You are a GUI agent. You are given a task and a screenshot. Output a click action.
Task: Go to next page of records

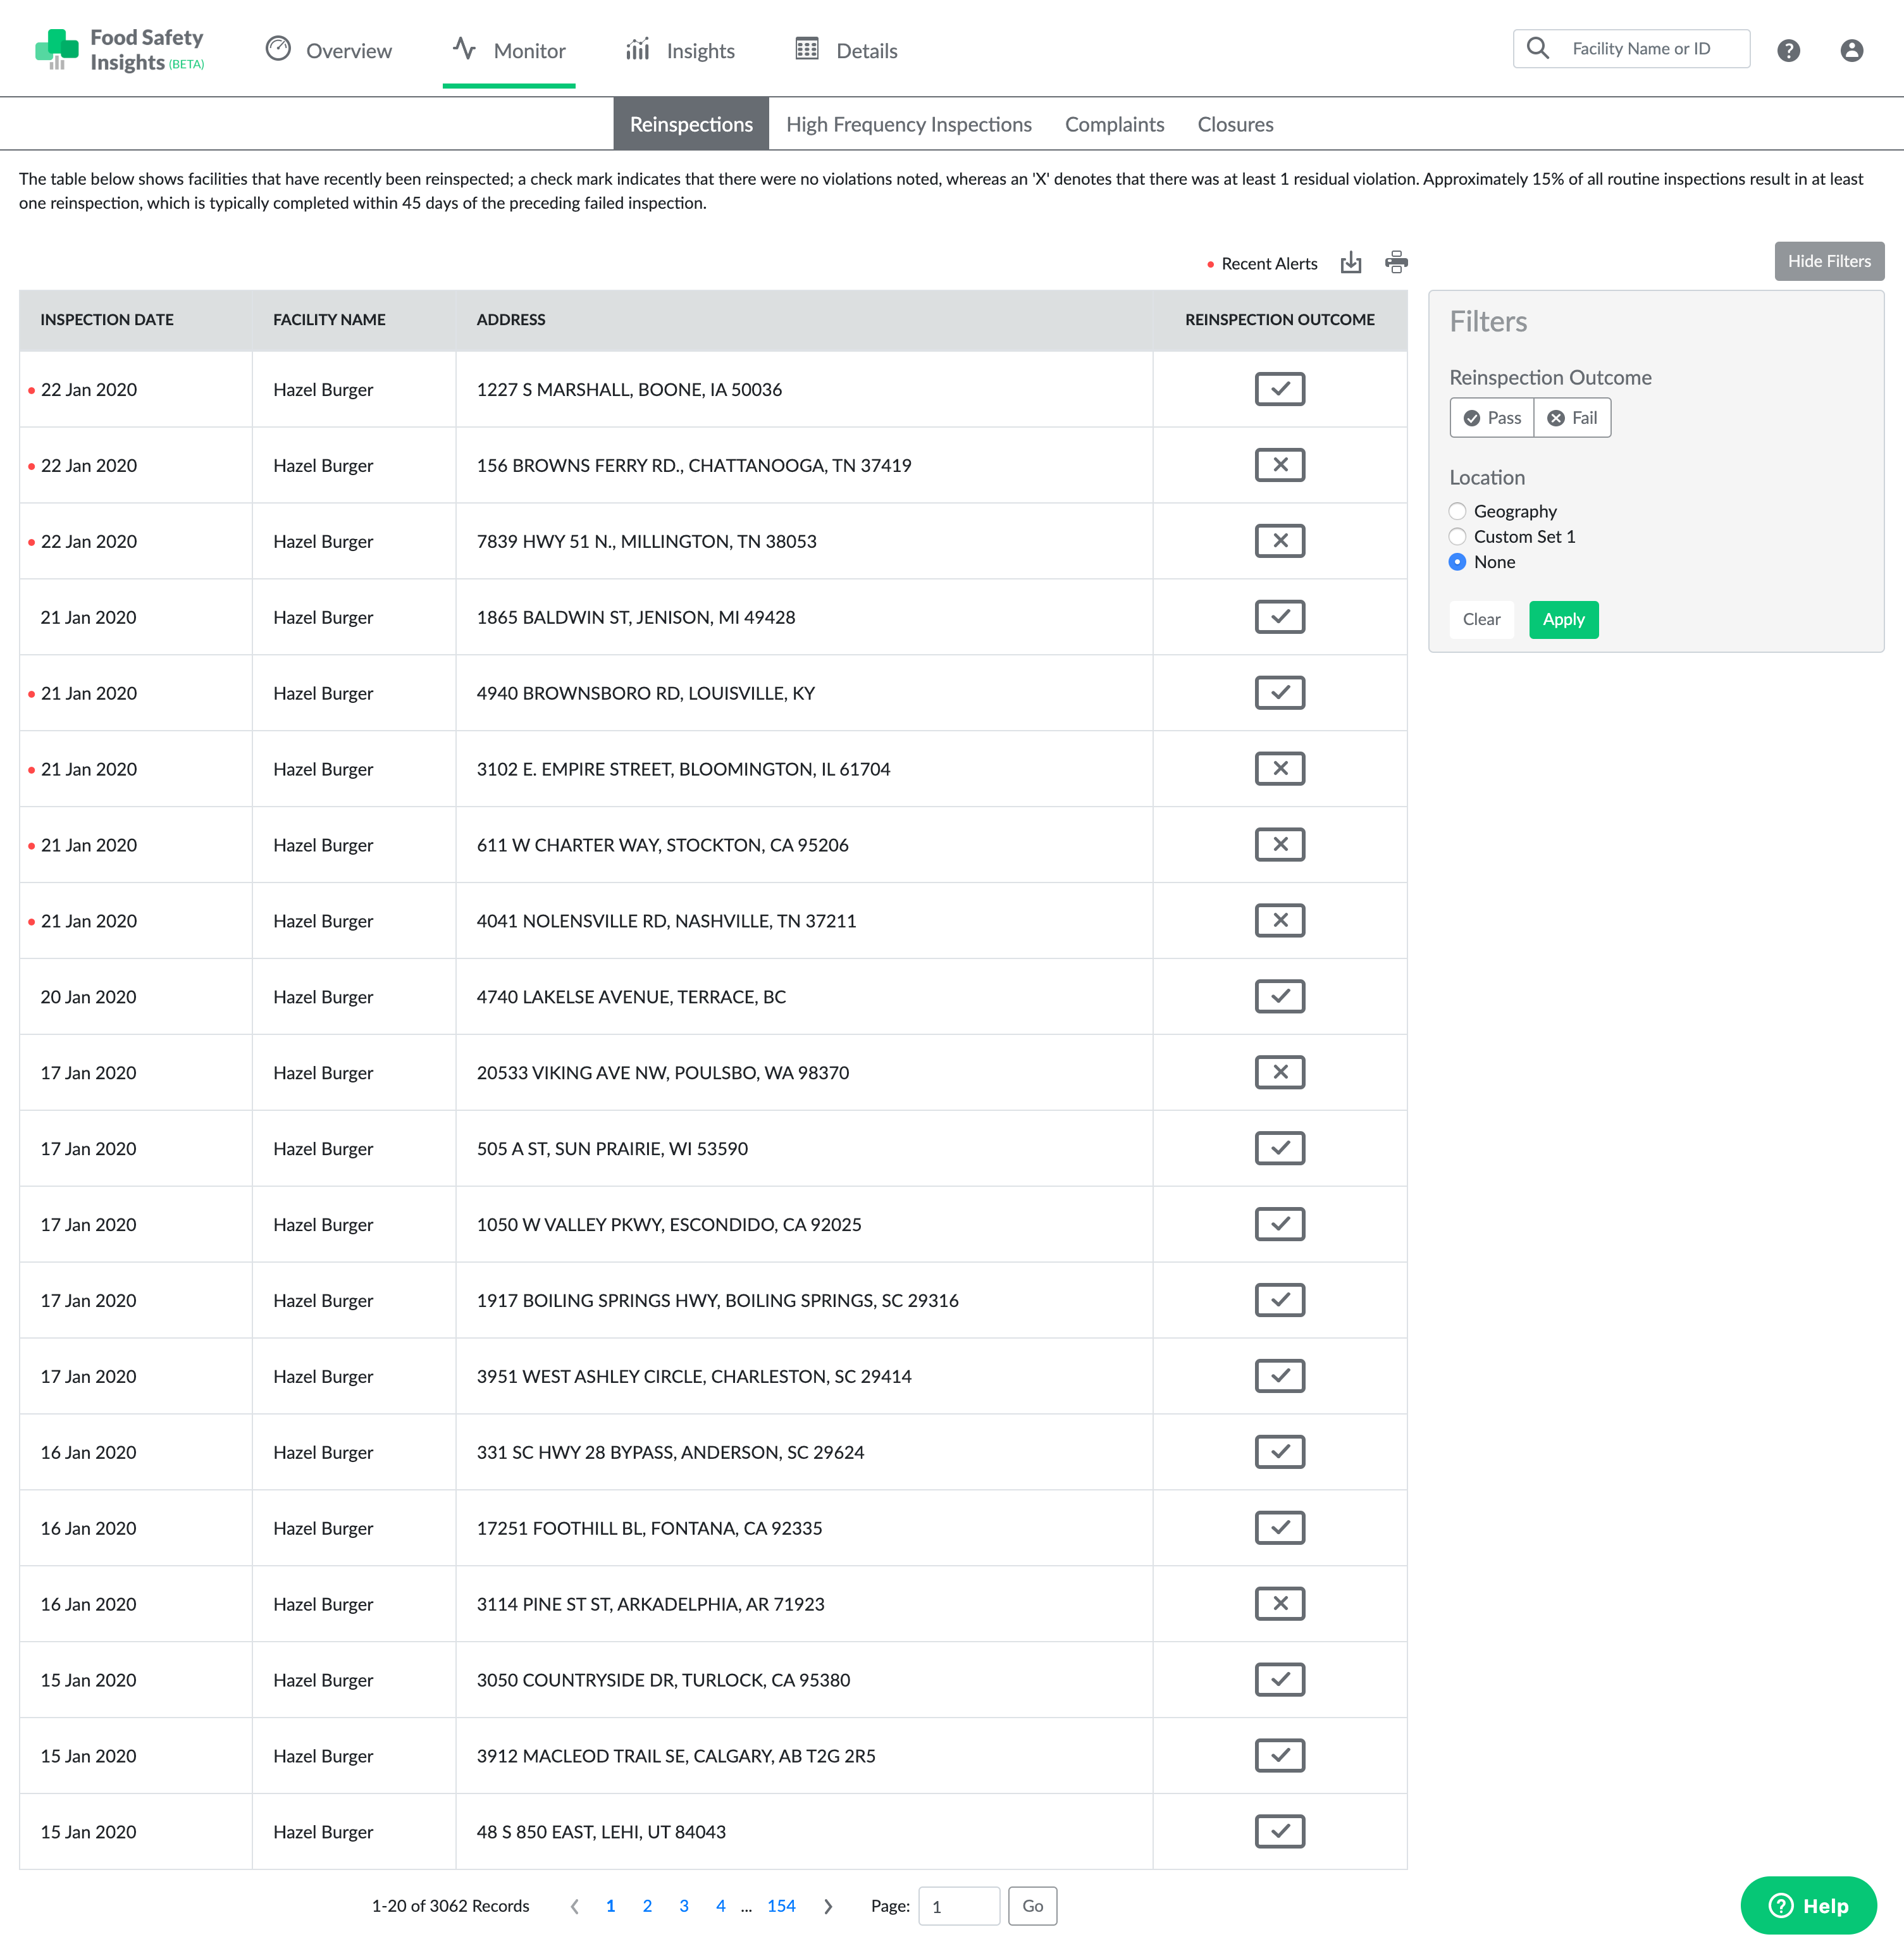coord(828,1906)
